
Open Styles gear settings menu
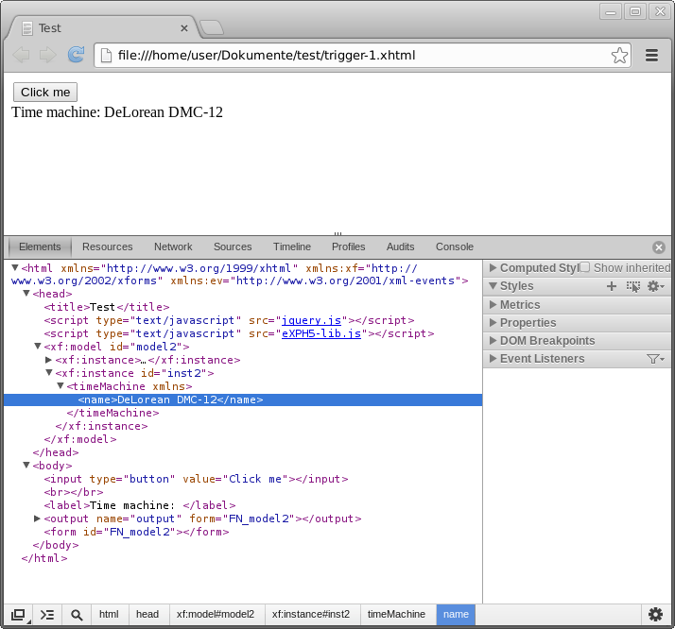click(x=656, y=286)
